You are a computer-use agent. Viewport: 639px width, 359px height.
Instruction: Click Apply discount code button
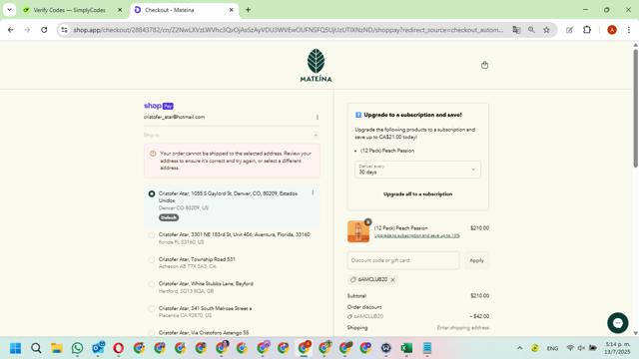click(476, 260)
